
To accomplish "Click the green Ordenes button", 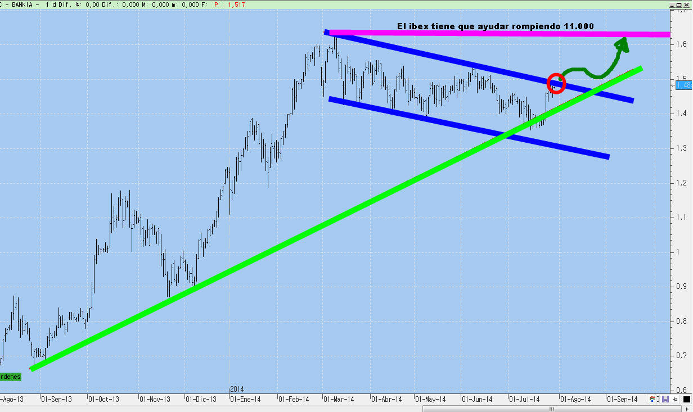I will click(x=10, y=377).
